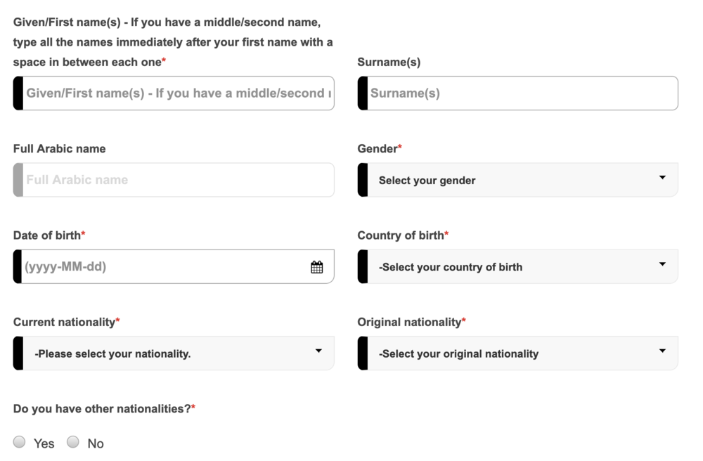Click the arrow on the gender selector
The image size is (703, 461).
click(x=662, y=178)
